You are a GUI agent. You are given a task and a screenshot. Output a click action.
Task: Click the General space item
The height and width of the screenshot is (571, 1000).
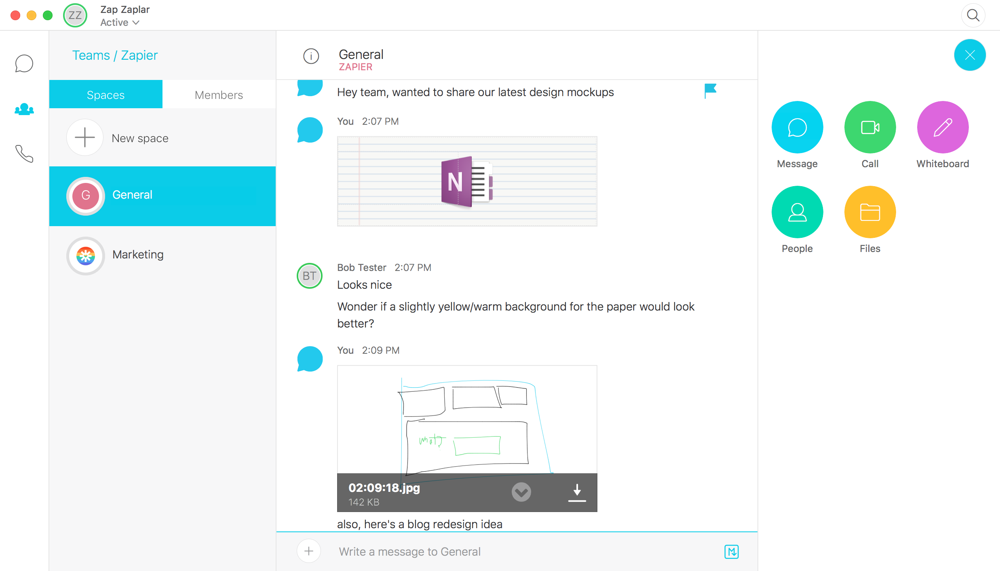163,195
